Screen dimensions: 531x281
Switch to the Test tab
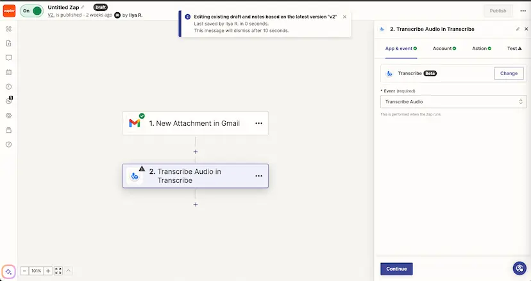tap(514, 49)
